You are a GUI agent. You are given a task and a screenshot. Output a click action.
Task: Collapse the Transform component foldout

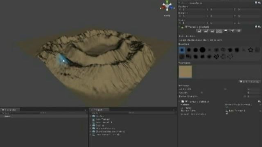pos(179,3)
